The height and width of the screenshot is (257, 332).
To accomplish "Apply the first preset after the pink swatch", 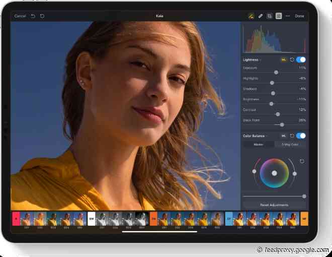I will coord(27,219).
